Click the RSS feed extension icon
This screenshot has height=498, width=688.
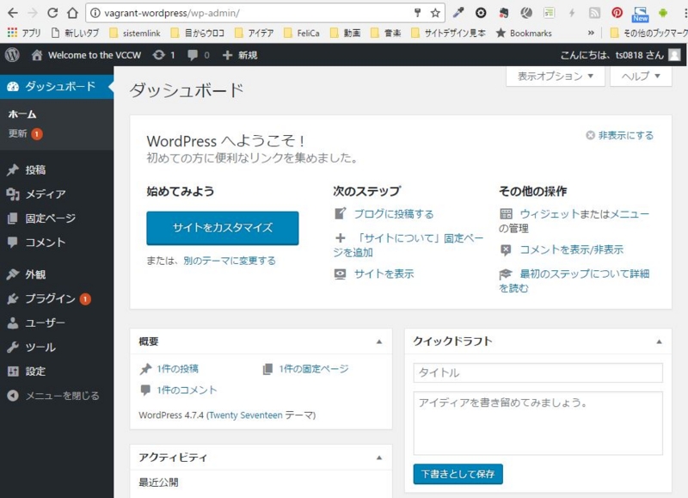click(x=594, y=13)
